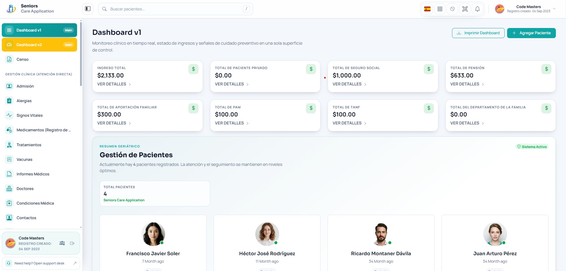Click the Imprimir Dashboard button
Screen dimensions: 566x271
478,33
